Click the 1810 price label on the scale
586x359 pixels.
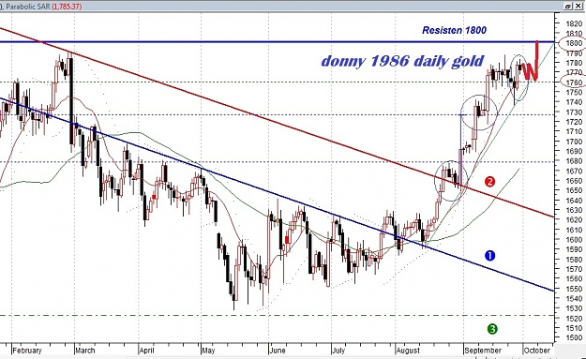pos(574,33)
